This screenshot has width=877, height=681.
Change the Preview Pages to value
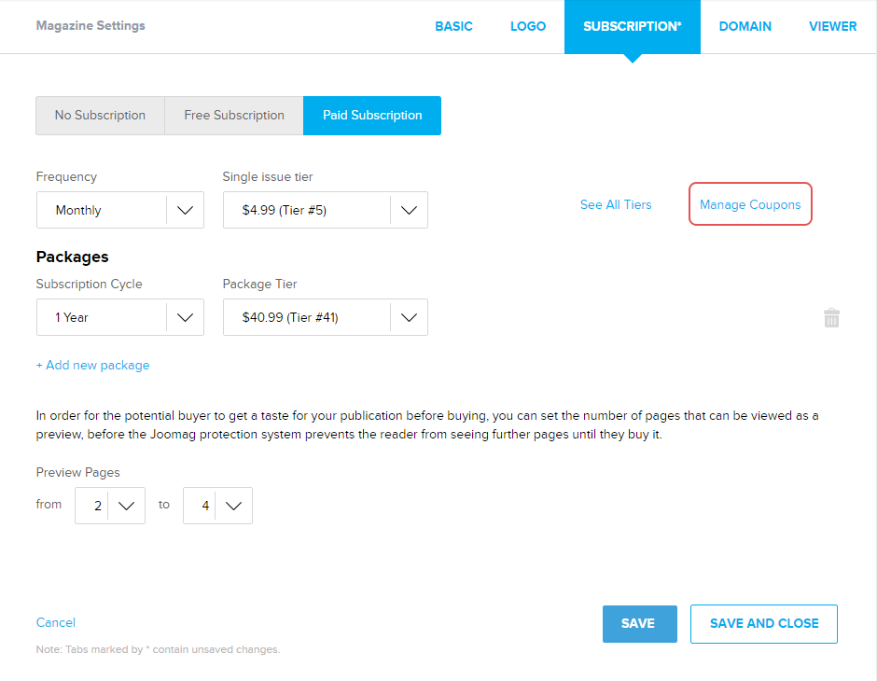[x=217, y=506]
